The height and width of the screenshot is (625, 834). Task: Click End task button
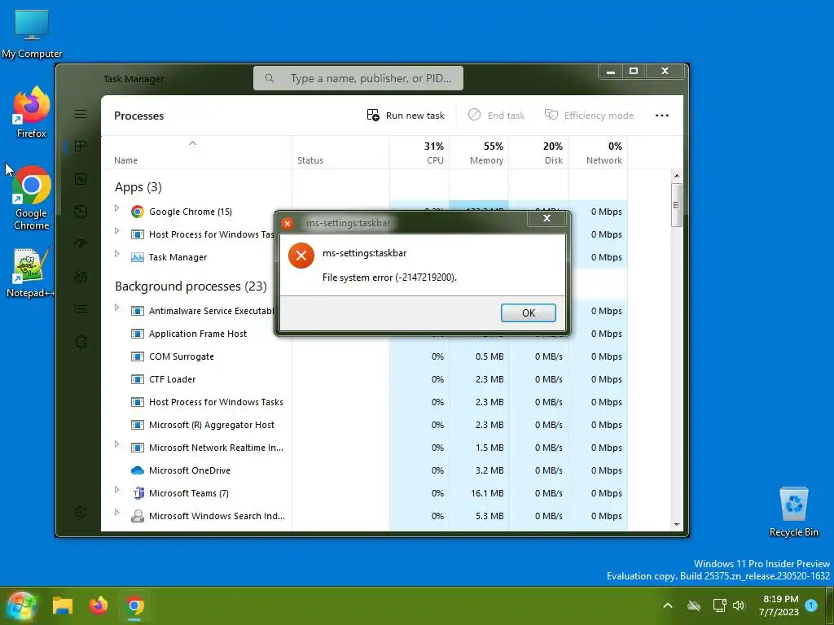(x=496, y=116)
